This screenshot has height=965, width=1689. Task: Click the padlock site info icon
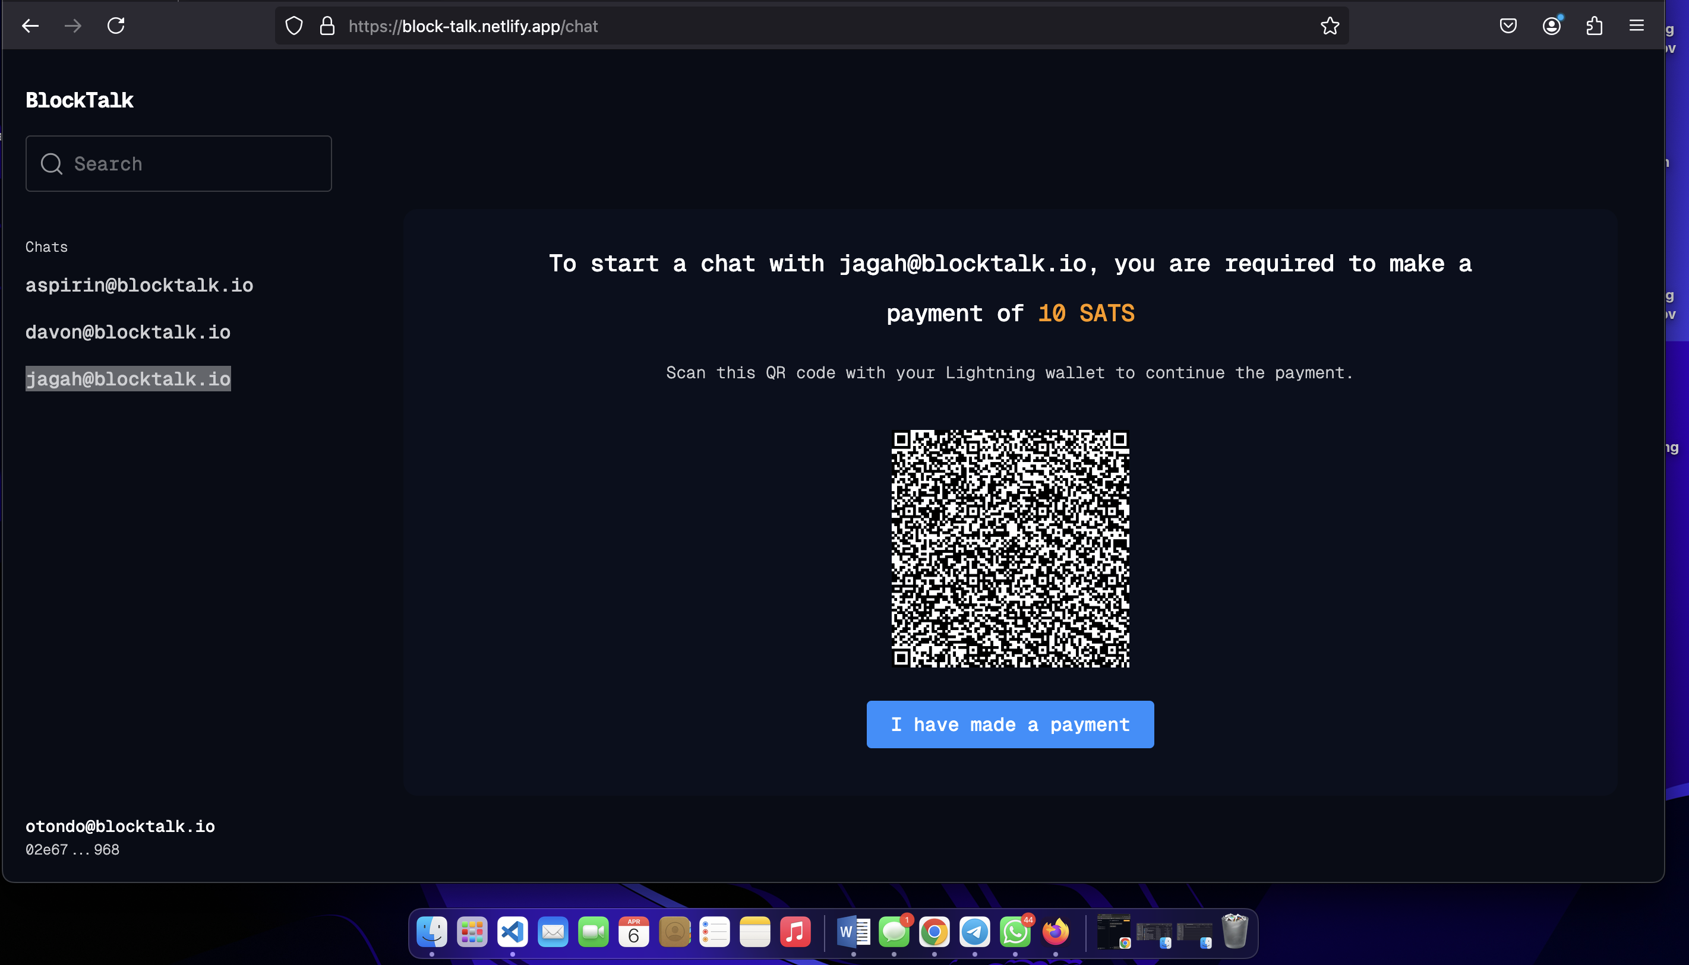327,26
